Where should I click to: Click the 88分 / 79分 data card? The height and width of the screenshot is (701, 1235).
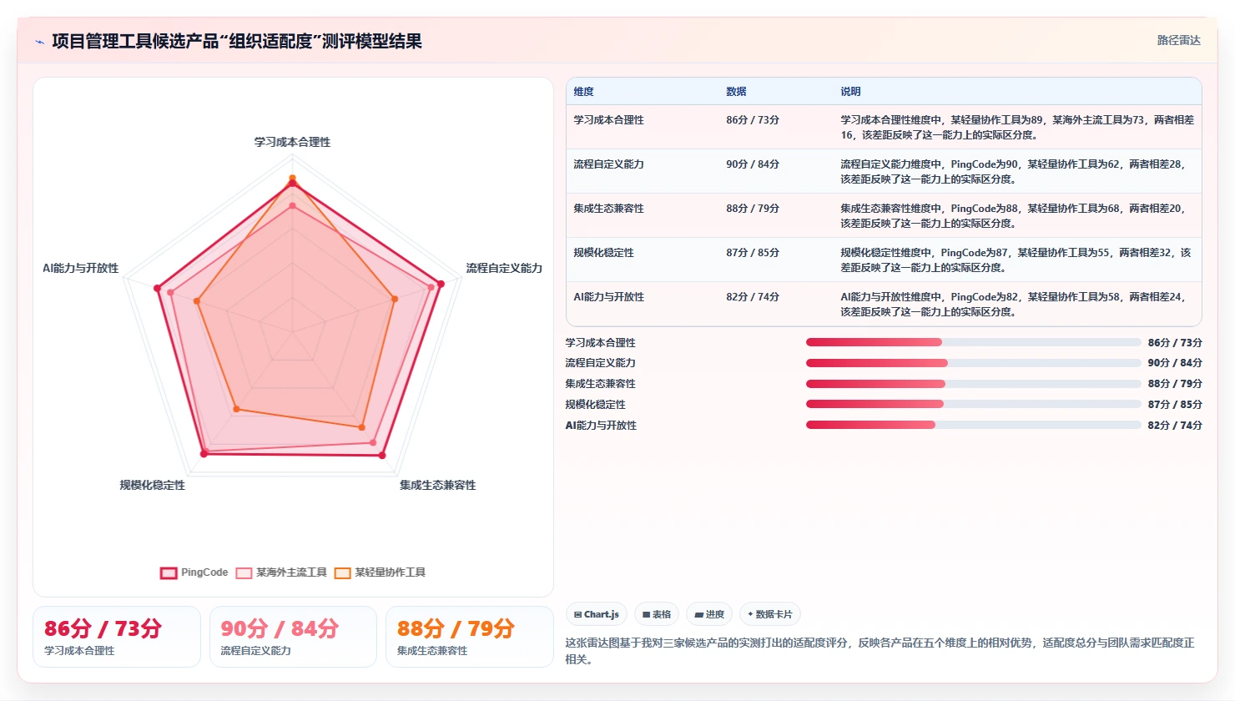469,637
